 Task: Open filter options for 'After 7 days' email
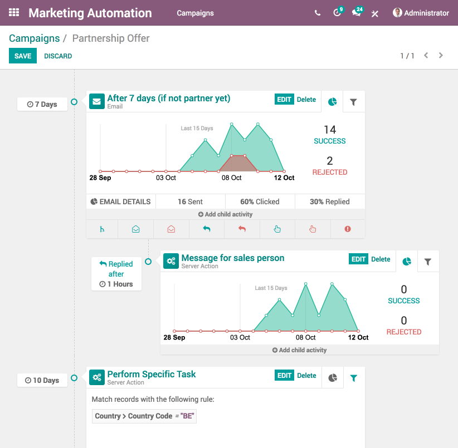tap(354, 101)
